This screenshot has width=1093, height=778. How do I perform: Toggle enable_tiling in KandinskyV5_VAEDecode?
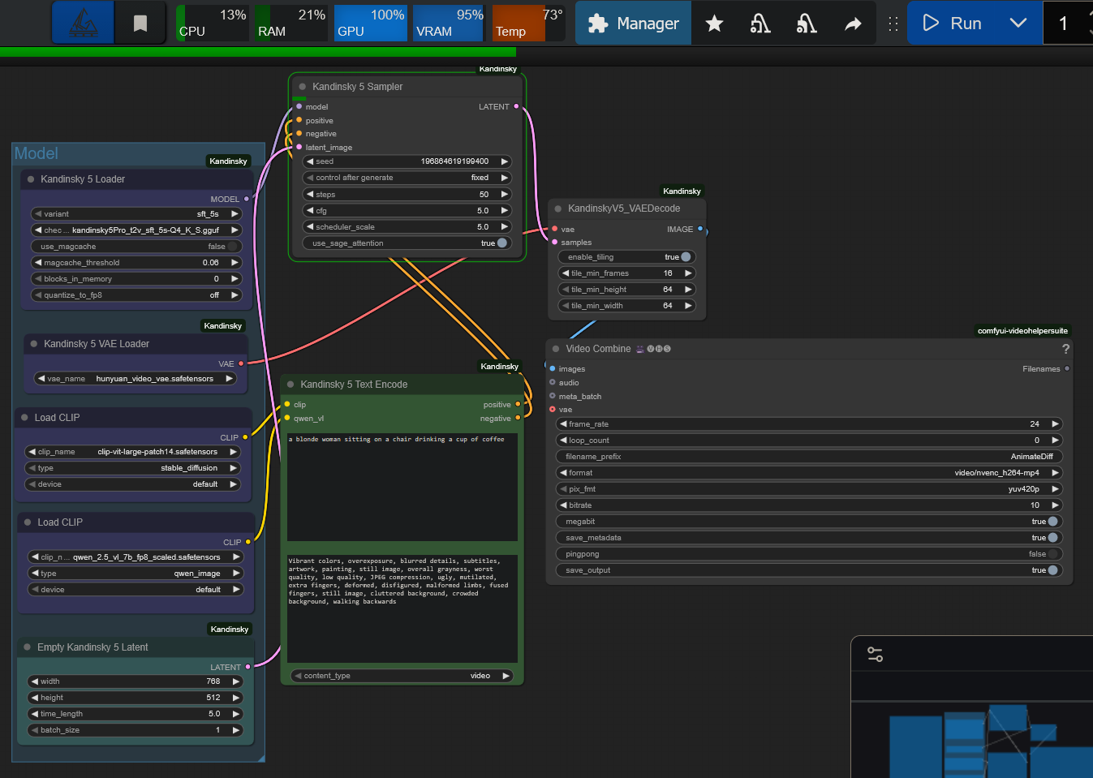tap(685, 257)
